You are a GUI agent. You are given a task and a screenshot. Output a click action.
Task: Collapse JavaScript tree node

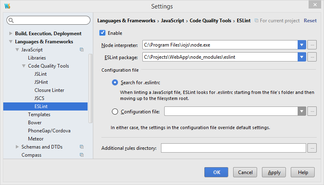(x=17, y=50)
